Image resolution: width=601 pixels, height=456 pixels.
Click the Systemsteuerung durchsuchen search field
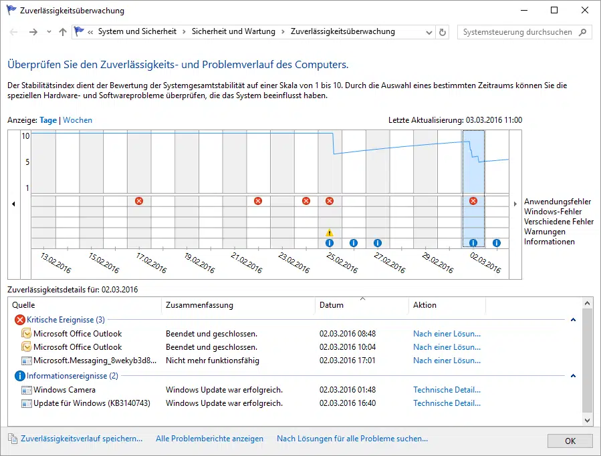coord(524,32)
